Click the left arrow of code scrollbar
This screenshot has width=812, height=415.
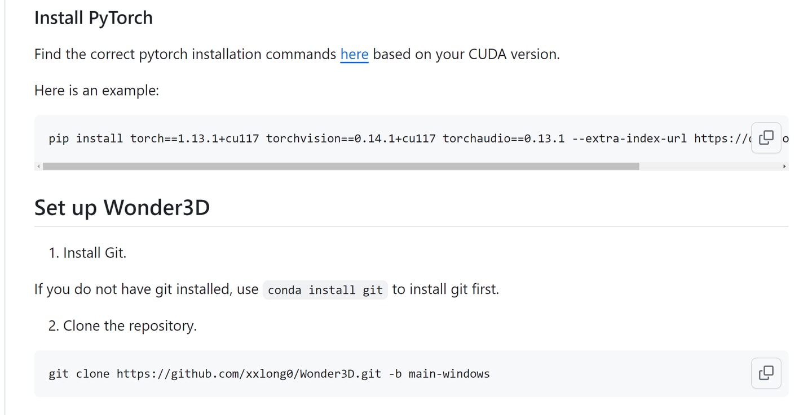coord(38,167)
